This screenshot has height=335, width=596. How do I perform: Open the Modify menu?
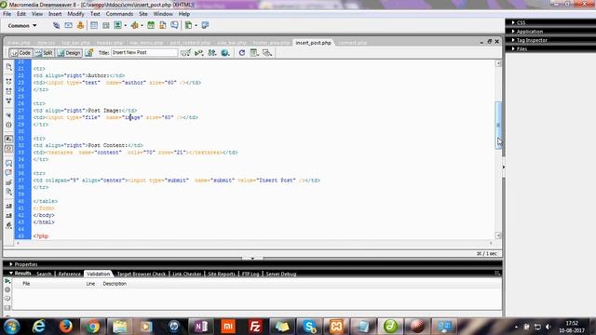point(75,14)
